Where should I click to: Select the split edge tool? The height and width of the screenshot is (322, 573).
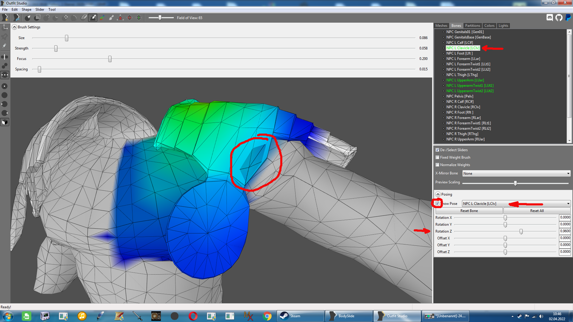[x=139, y=18]
